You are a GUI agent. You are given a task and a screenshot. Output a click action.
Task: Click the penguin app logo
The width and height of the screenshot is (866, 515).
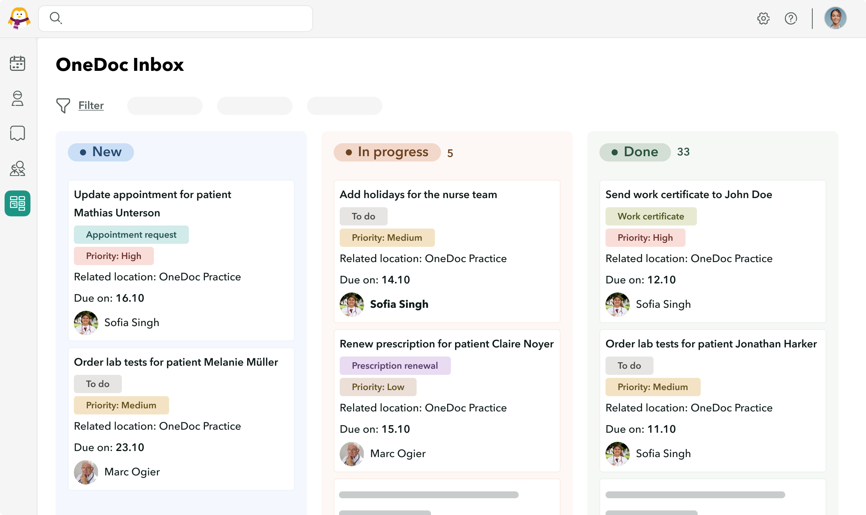[18, 18]
